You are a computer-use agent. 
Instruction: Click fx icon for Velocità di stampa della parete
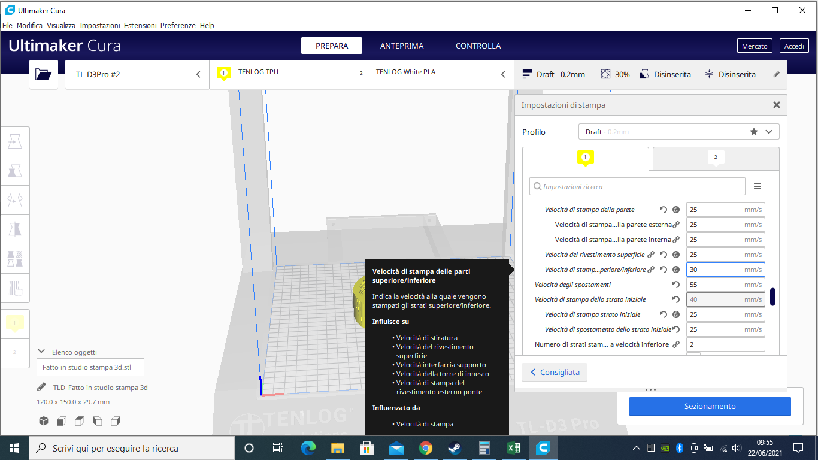[676, 210]
